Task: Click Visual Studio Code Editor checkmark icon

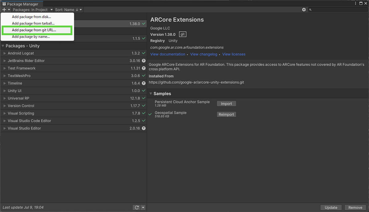Action: [144, 121]
